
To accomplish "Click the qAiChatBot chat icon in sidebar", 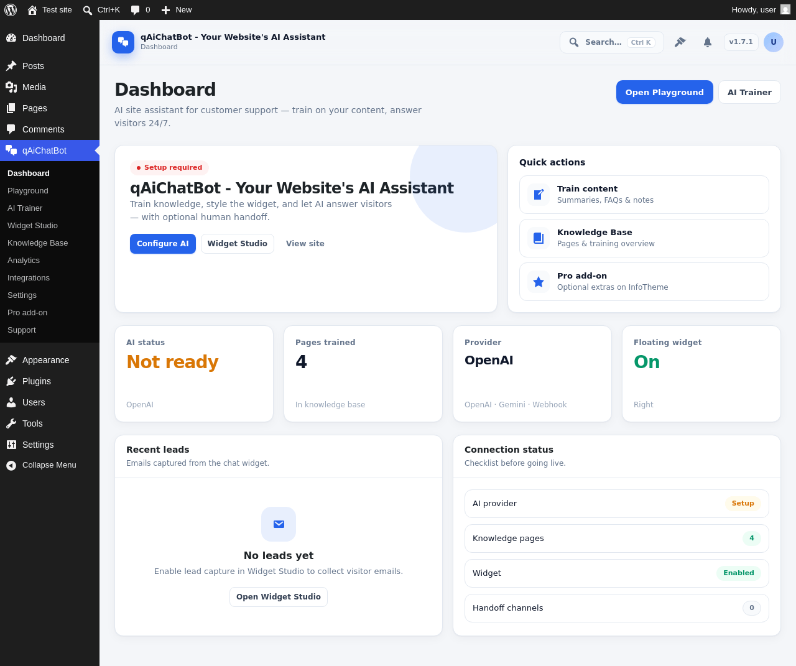I will coord(11,150).
